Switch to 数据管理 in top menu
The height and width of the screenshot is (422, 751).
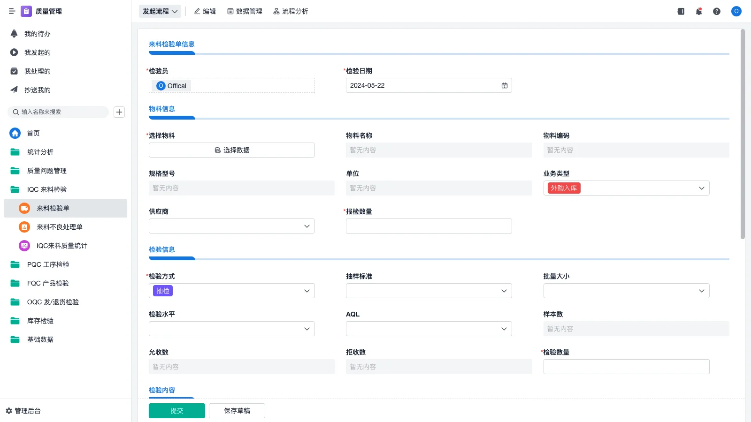click(245, 11)
